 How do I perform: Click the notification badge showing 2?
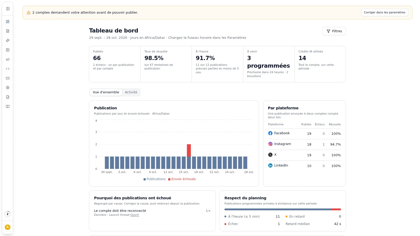point(8,214)
